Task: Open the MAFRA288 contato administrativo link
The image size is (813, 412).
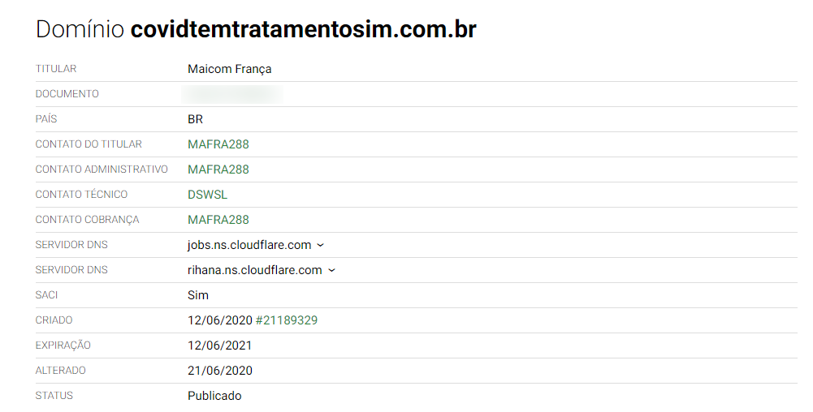Action: (218, 170)
